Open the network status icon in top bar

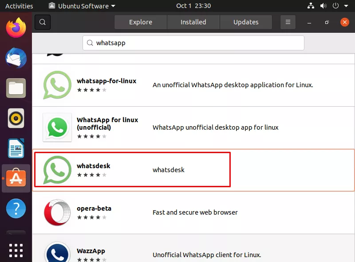click(311, 6)
